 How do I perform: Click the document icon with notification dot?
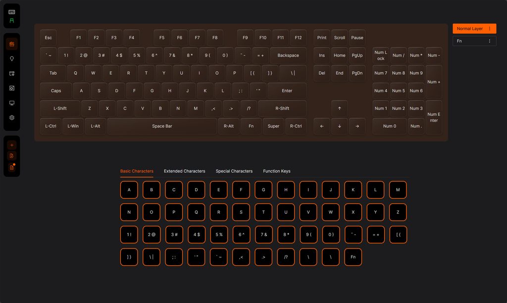[x=12, y=167]
